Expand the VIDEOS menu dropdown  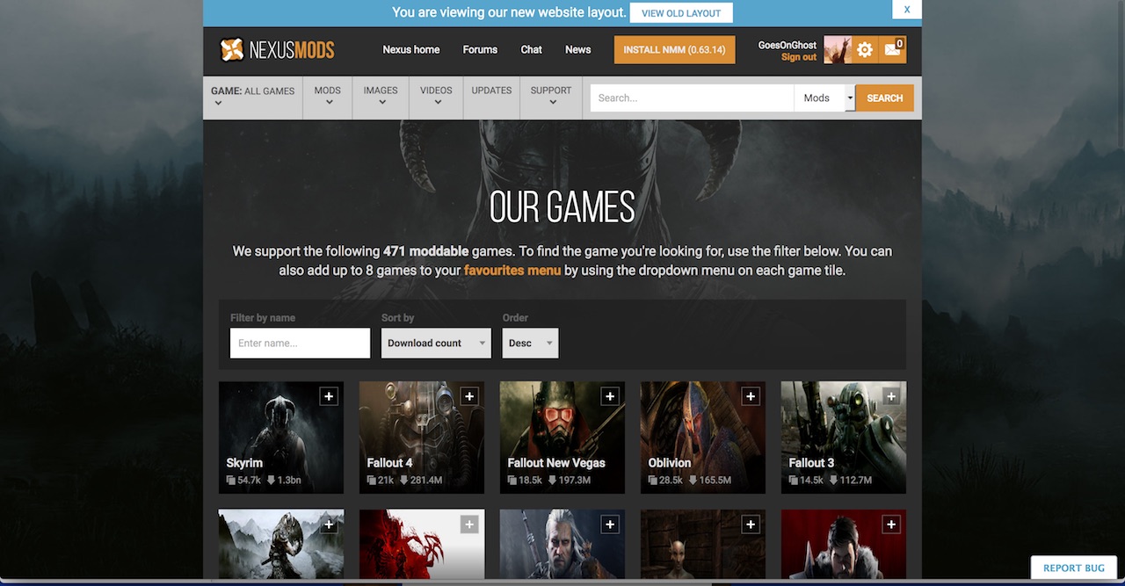point(436,97)
